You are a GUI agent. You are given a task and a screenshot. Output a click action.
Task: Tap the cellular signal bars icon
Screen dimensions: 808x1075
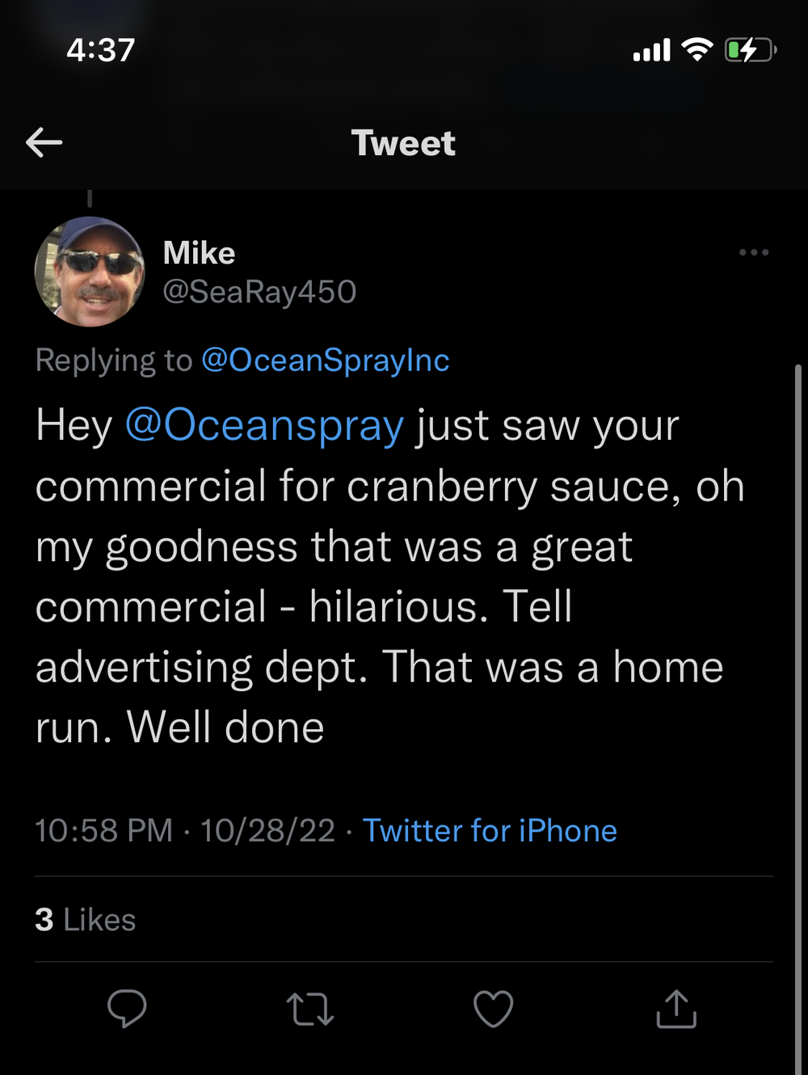click(651, 51)
